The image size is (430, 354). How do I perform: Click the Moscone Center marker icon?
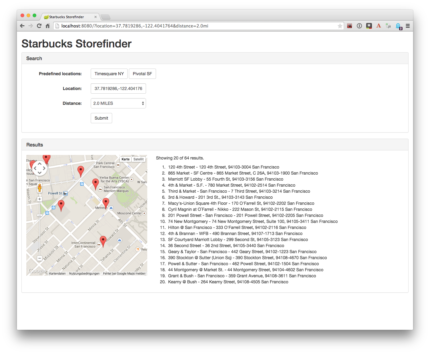coord(144,213)
